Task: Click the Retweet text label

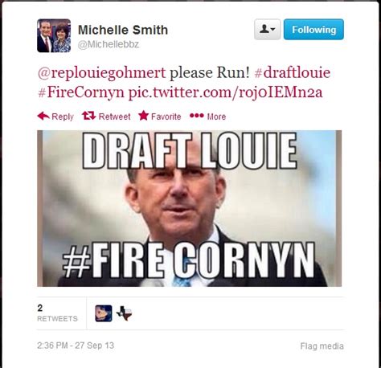Action: point(114,117)
